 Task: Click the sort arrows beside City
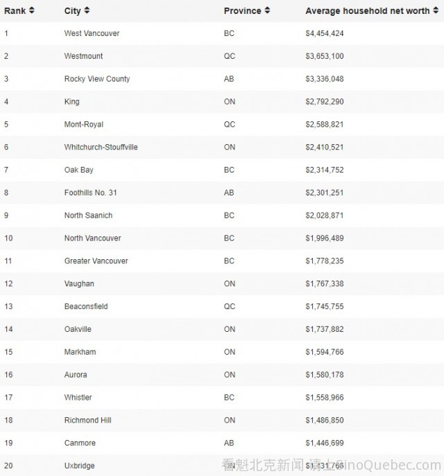87,11
